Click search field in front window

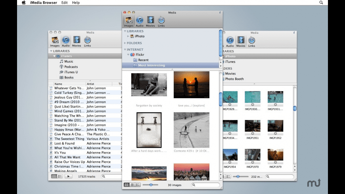[x=205, y=185]
